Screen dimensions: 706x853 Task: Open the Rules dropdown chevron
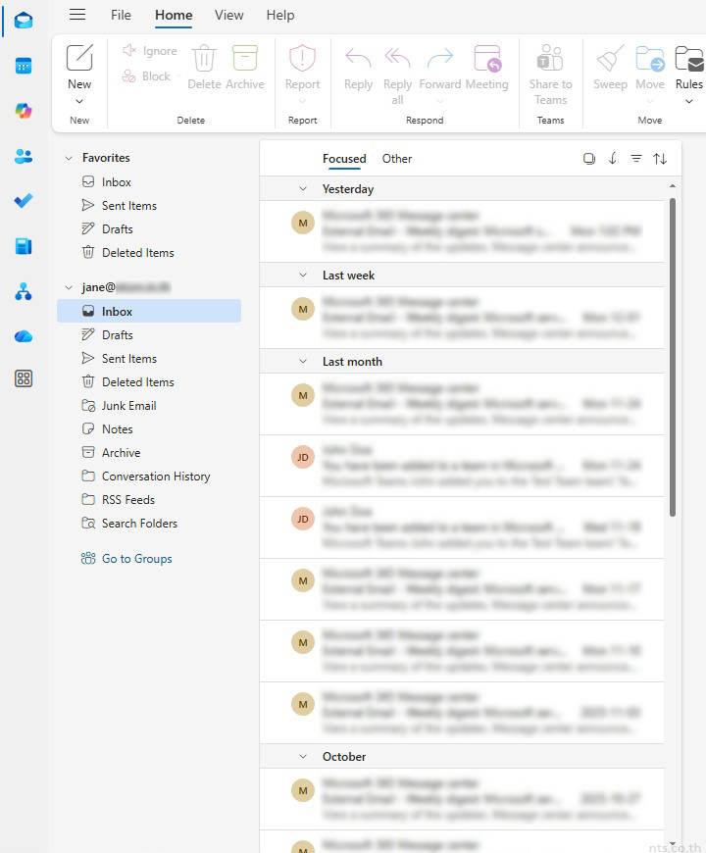(689, 101)
